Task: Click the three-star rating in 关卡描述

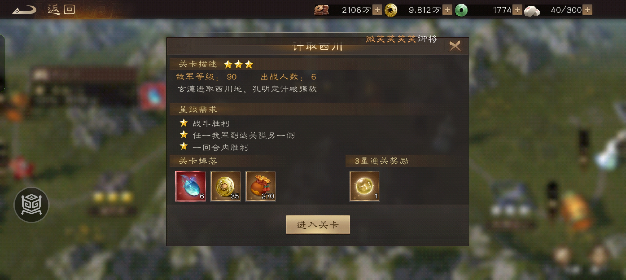Action: (x=238, y=64)
